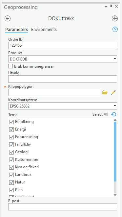Click the Ordre ID input field
Screen dimensions: 122x217
click(63, 45)
